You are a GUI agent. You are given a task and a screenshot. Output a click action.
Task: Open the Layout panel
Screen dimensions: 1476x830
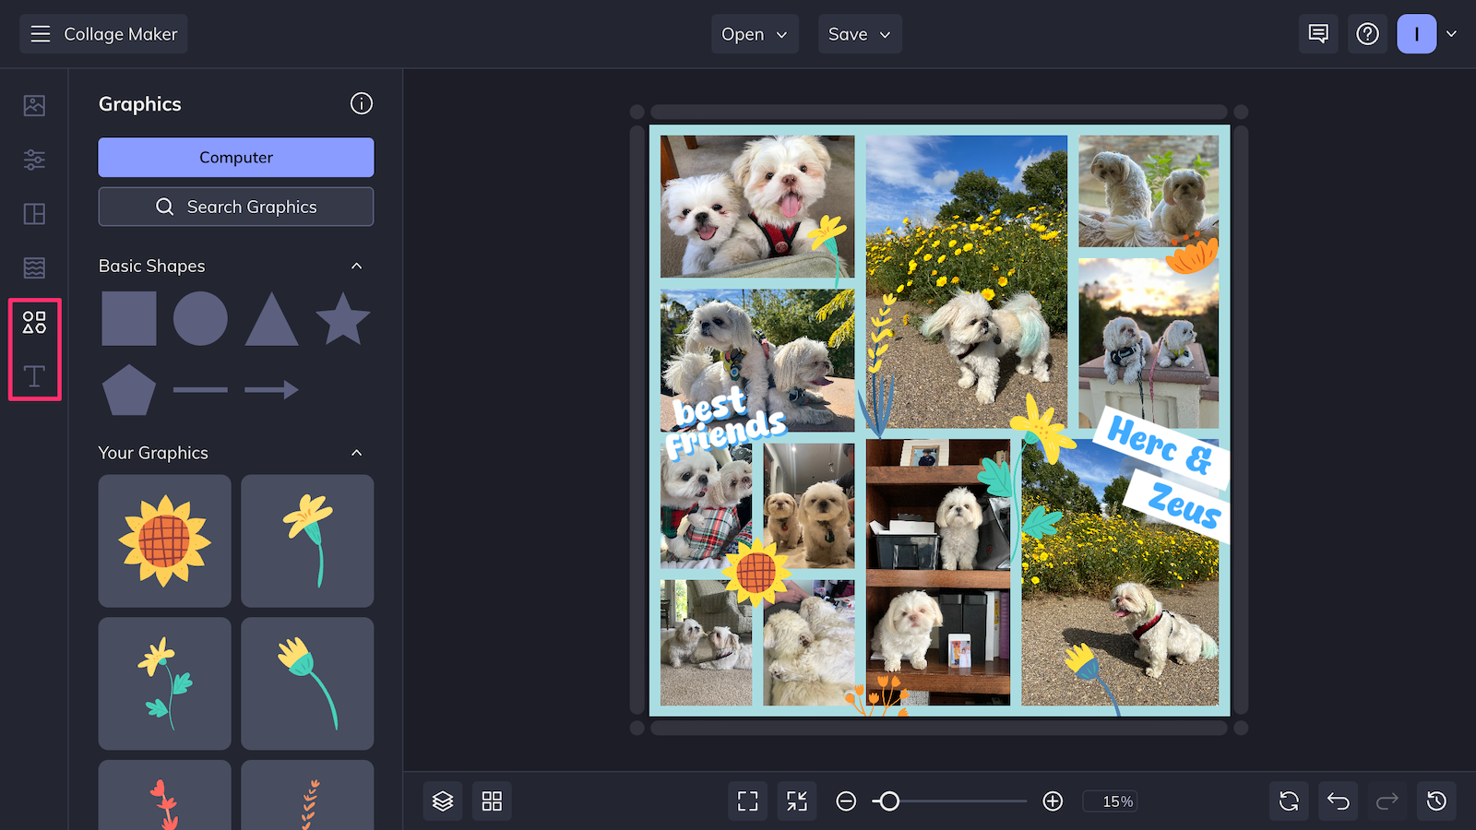33,214
